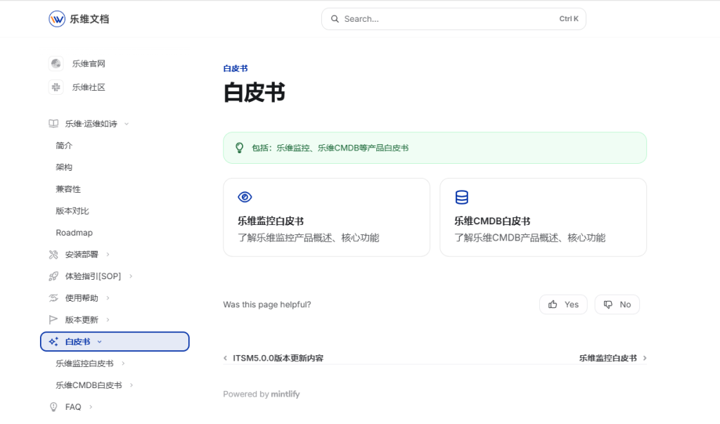The height and width of the screenshot is (424, 720).
Task: Click the 乐维文档 site title
Action: (89, 19)
